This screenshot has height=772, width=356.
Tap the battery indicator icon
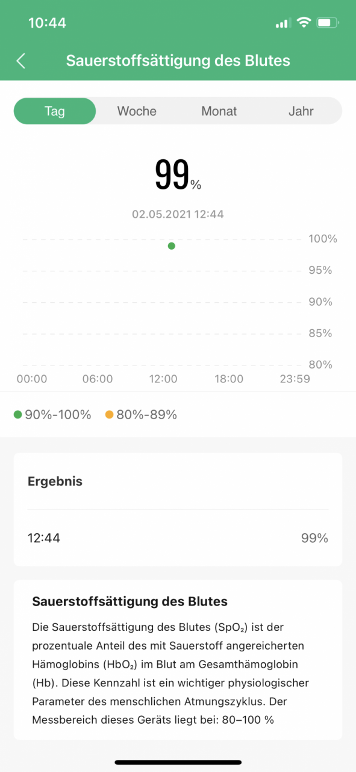[327, 23]
